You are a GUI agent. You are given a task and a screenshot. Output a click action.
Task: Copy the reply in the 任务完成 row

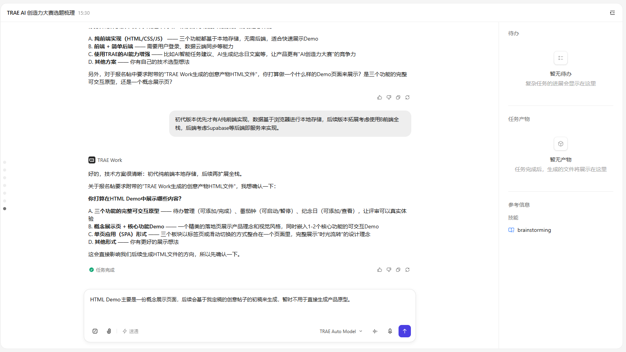point(398,270)
